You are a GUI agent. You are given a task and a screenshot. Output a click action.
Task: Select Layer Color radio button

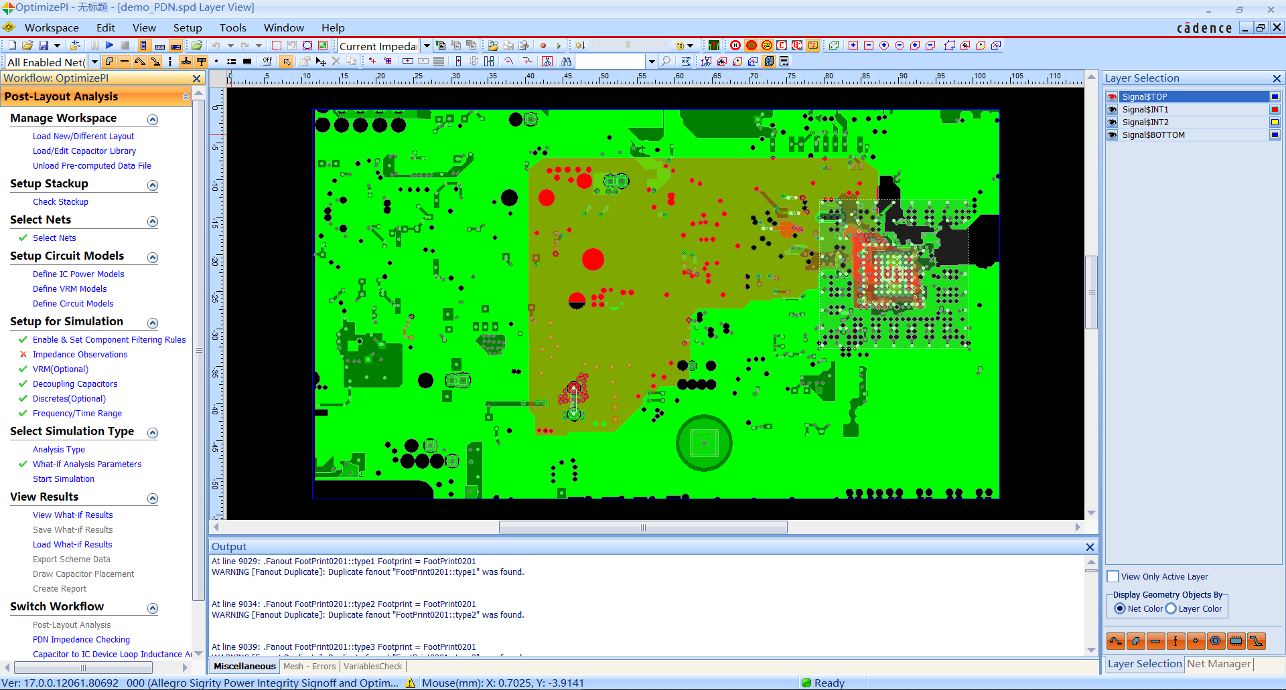pyautogui.click(x=1171, y=609)
